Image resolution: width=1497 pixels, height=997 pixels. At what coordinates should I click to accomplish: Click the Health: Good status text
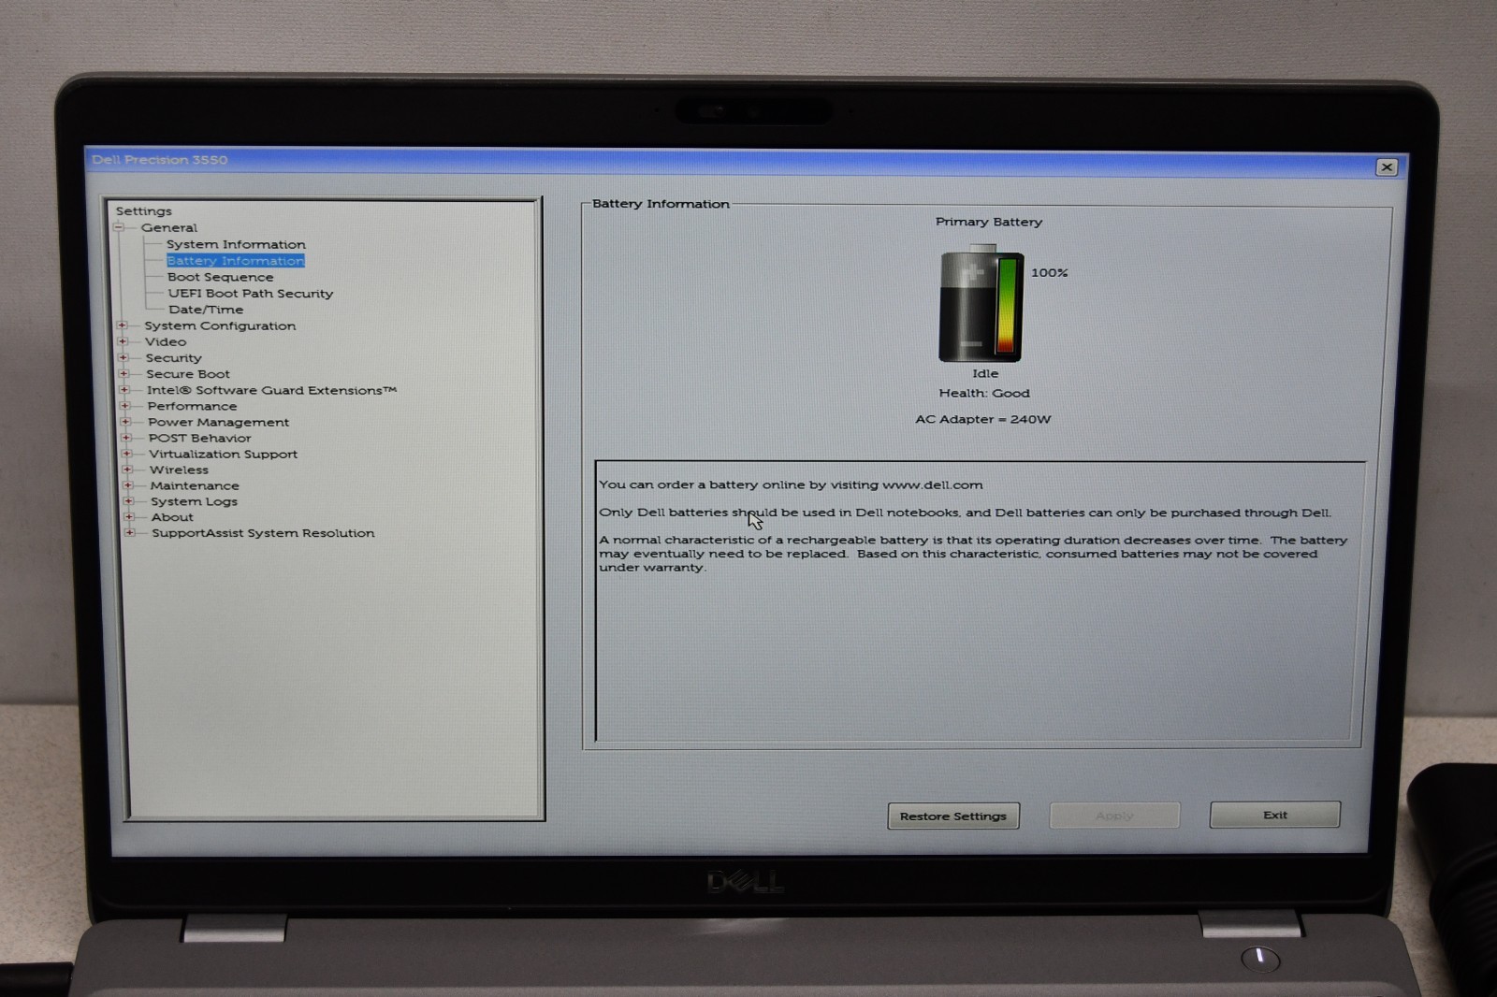tap(984, 393)
